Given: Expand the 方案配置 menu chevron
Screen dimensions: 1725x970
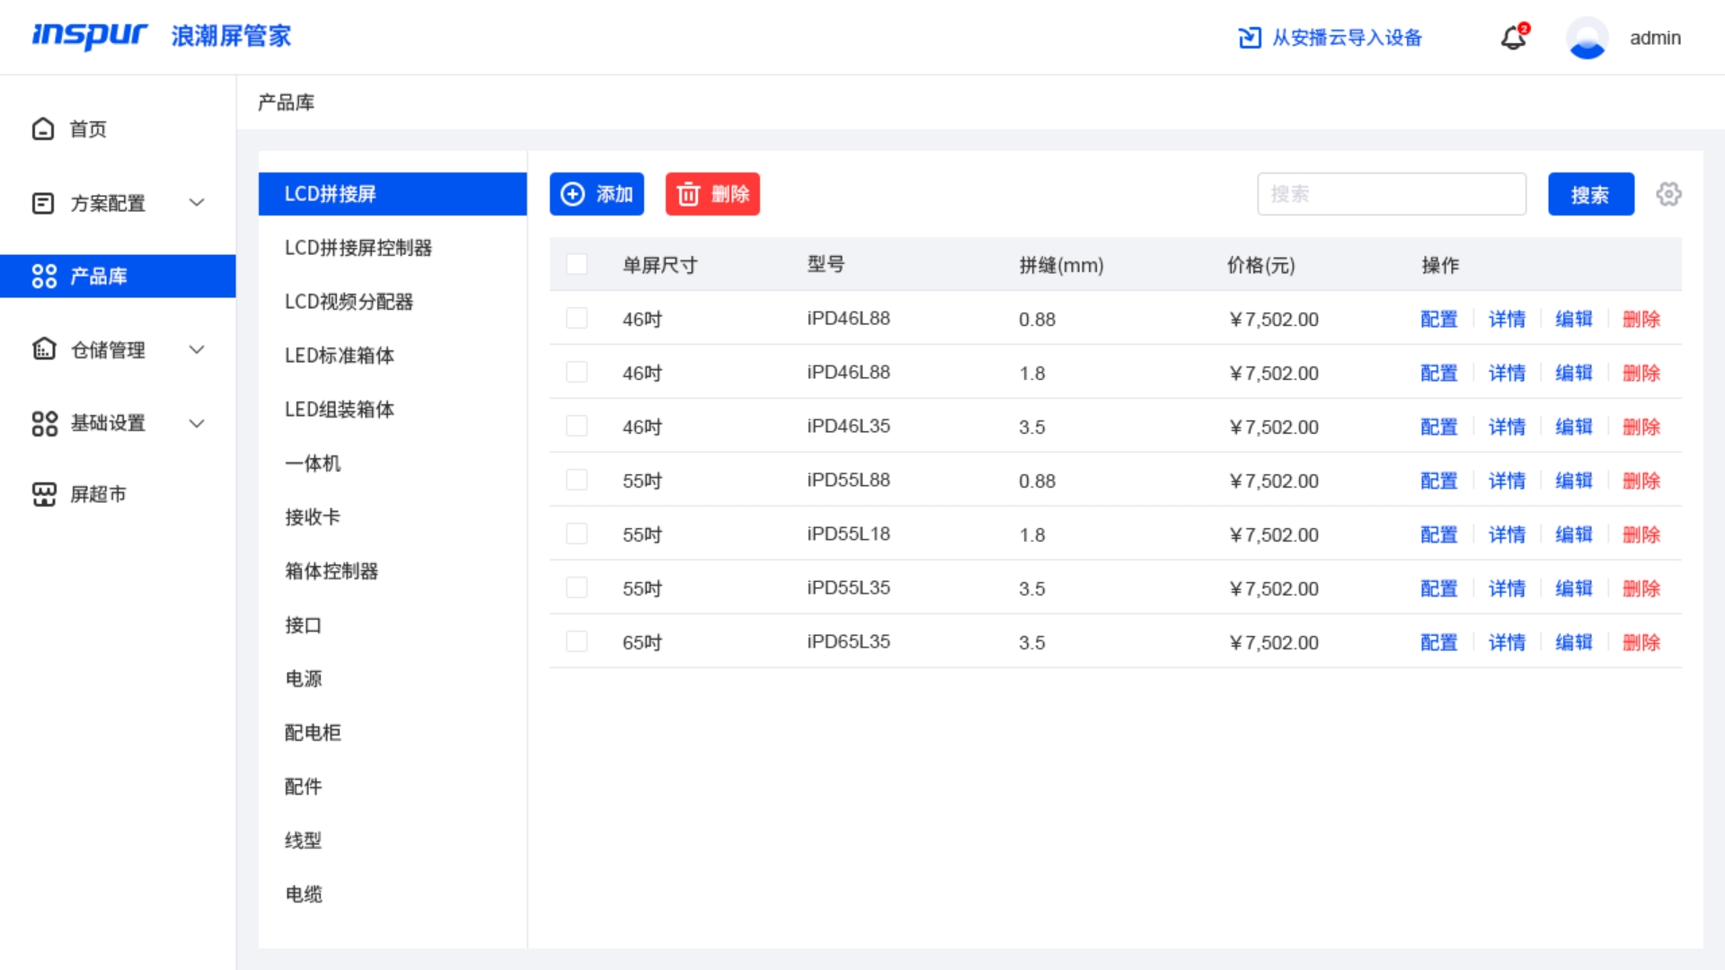Looking at the screenshot, I should click(x=197, y=203).
